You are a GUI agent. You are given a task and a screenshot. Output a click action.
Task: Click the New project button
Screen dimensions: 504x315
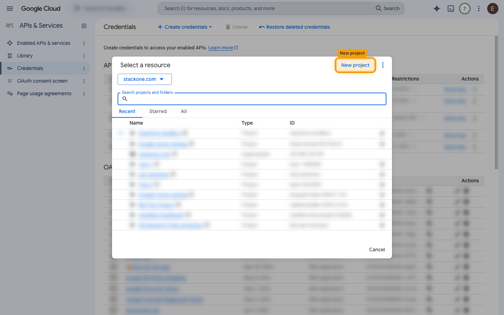[x=355, y=65]
